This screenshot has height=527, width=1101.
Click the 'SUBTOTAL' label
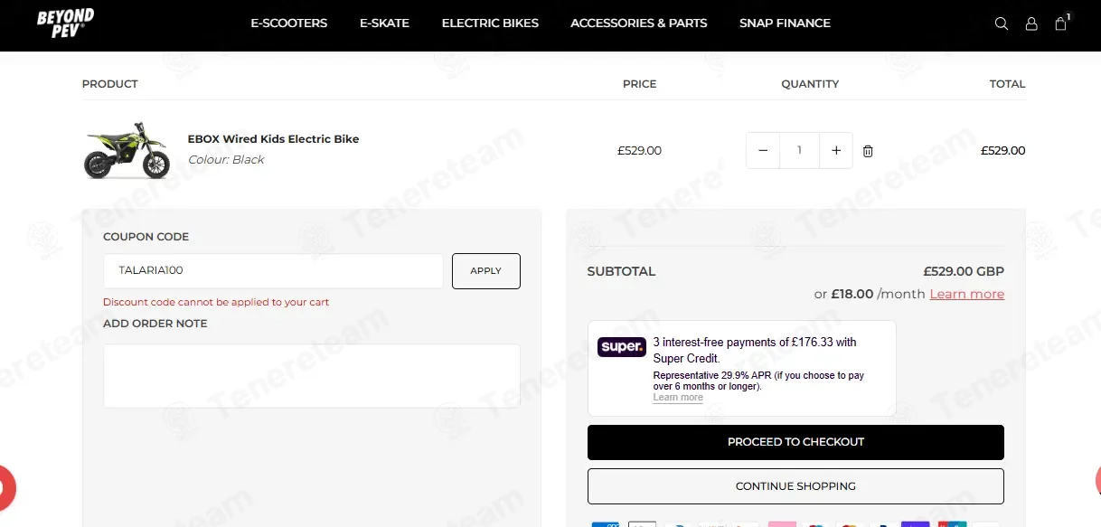(x=621, y=271)
